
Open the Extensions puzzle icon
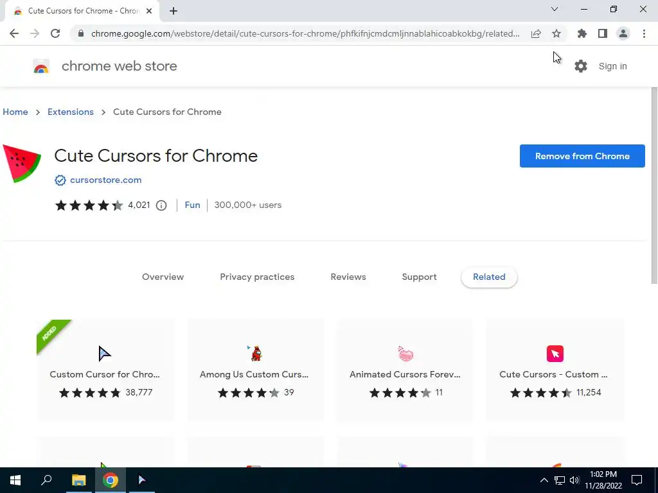[582, 33]
